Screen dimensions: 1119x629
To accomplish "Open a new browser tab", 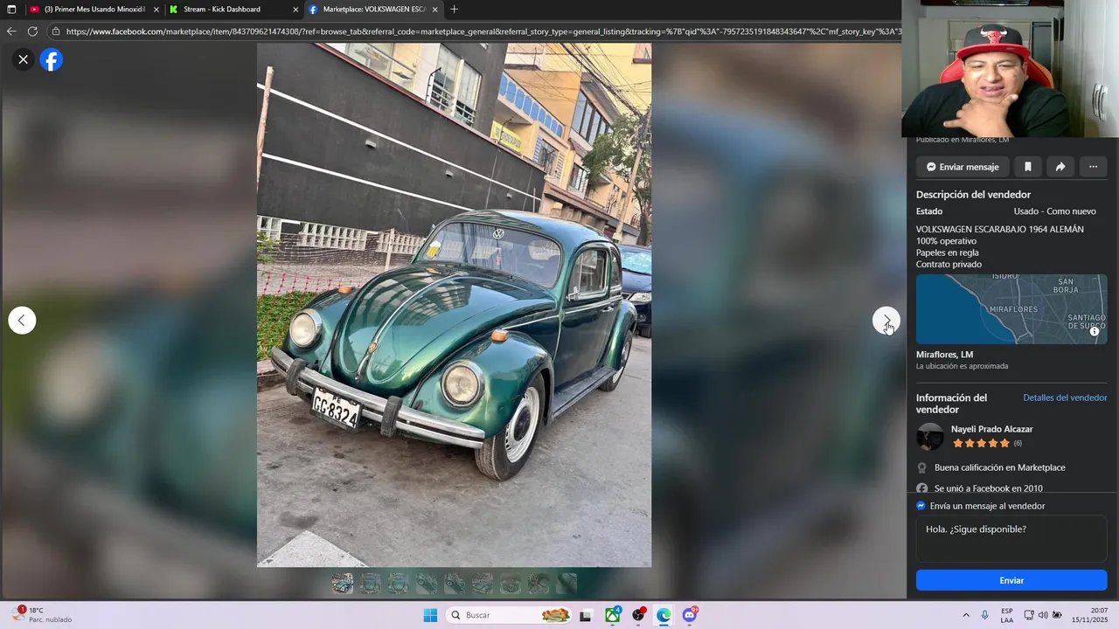I will 454,10.
